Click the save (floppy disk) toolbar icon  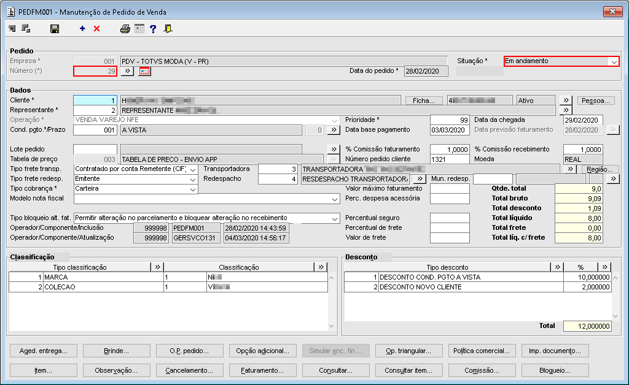click(x=55, y=29)
